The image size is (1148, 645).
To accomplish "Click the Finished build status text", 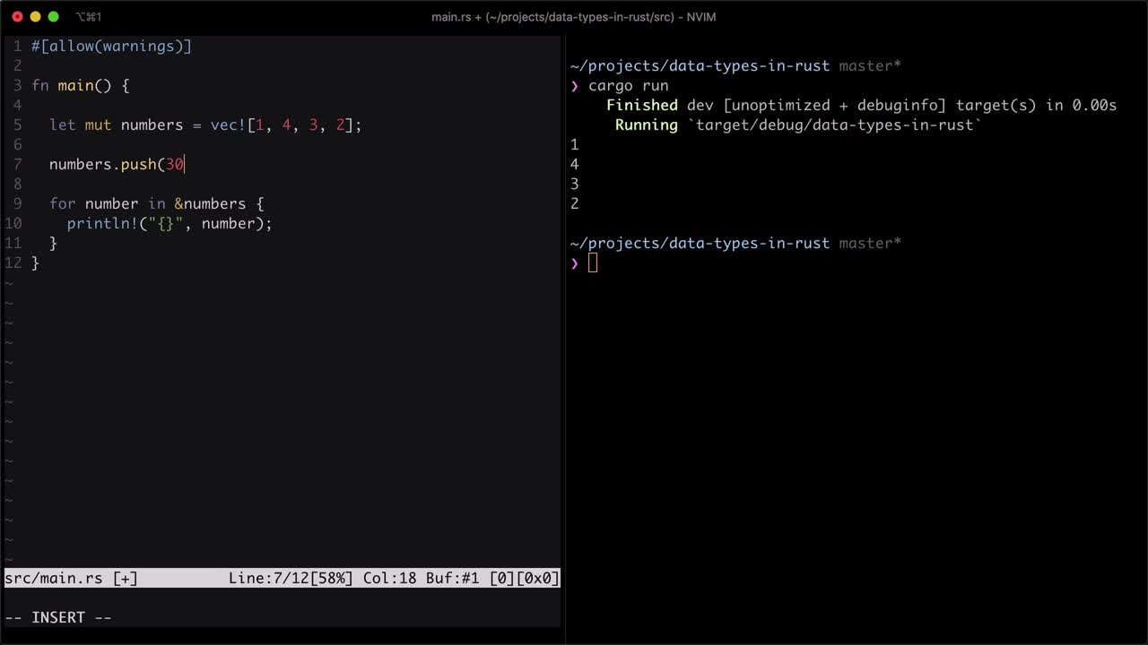I will pos(641,106).
